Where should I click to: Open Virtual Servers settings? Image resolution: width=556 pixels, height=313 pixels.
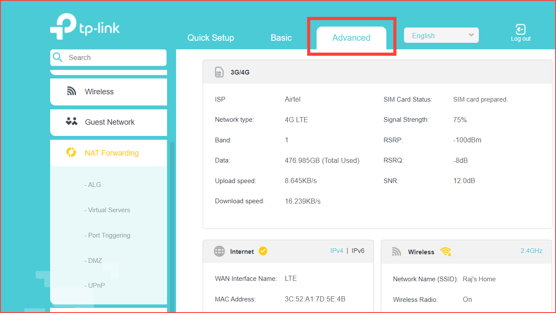(x=108, y=210)
